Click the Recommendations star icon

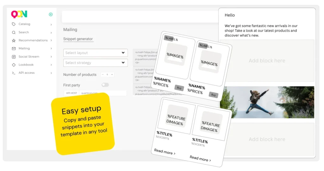point(14,40)
